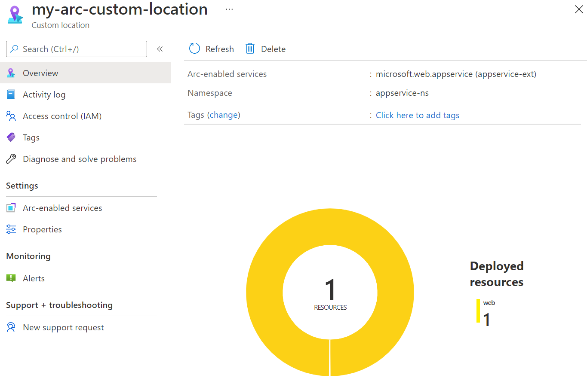Screen dimensions: 587x384
Task: Click the Access control (IAM) people icon
Action: pos(11,116)
